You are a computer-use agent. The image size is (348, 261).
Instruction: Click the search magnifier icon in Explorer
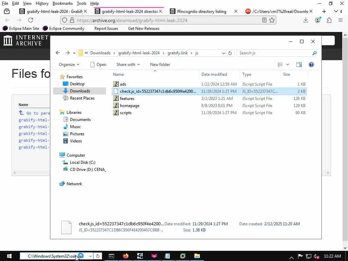click(x=314, y=53)
